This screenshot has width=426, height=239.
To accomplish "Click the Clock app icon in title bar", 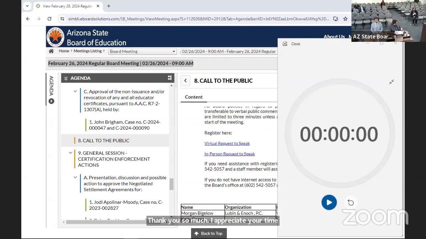I will (x=285, y=44).
